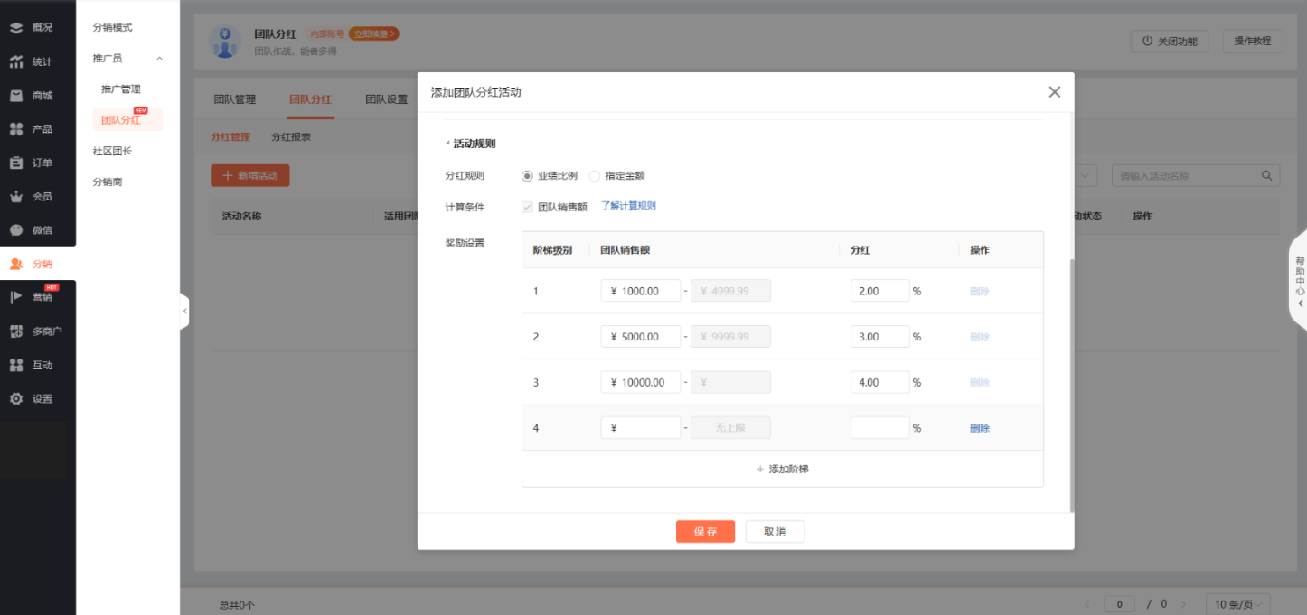
Task: Click the 取消 cancel button
Action: (775, 532)
